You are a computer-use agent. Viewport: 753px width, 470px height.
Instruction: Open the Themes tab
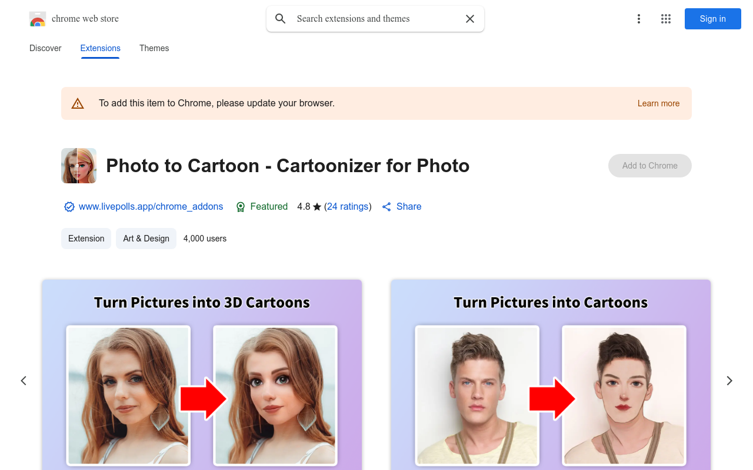tap(154, 48)
